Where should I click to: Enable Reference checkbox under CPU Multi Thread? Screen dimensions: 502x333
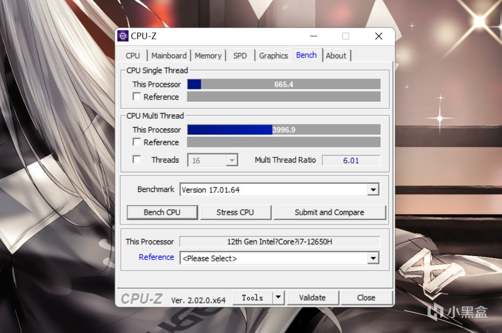click(137, 142)
